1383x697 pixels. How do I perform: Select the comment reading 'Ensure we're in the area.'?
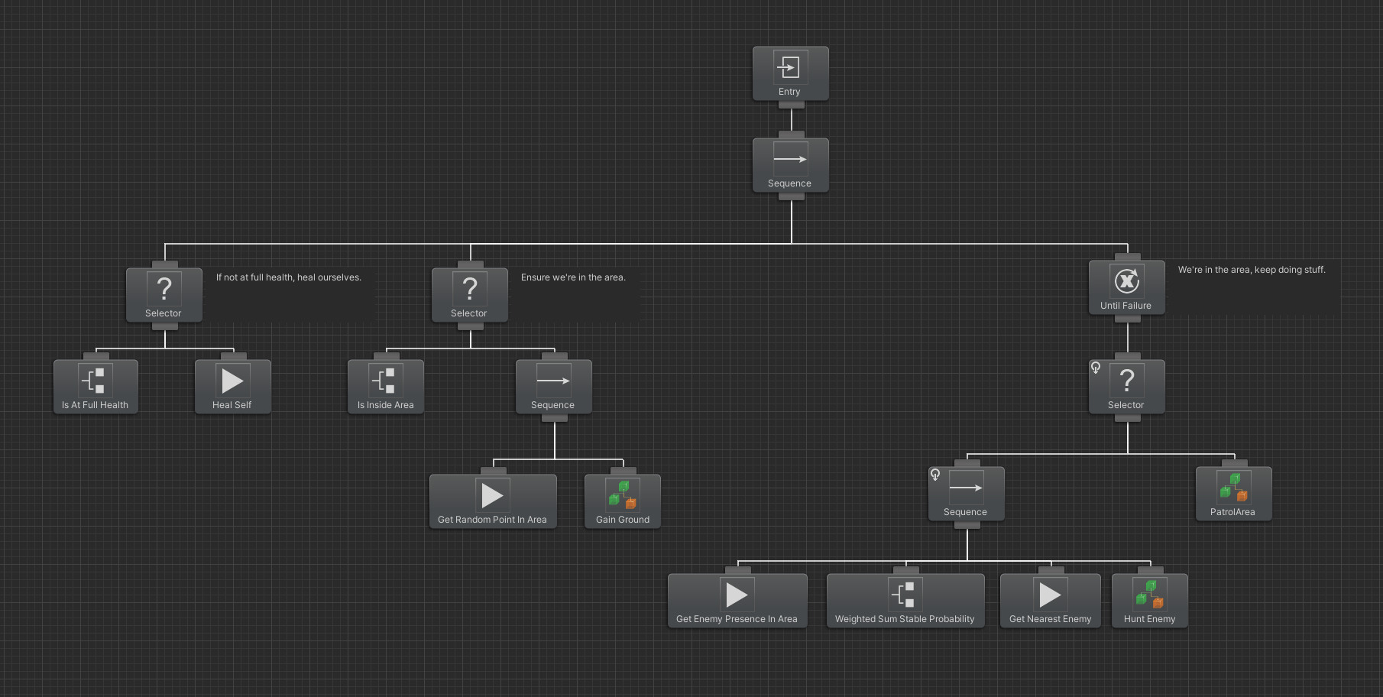(x=574, y=277)
